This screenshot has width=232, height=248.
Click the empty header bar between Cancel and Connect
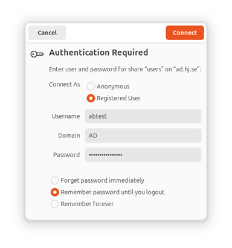(x=116, y=33)
